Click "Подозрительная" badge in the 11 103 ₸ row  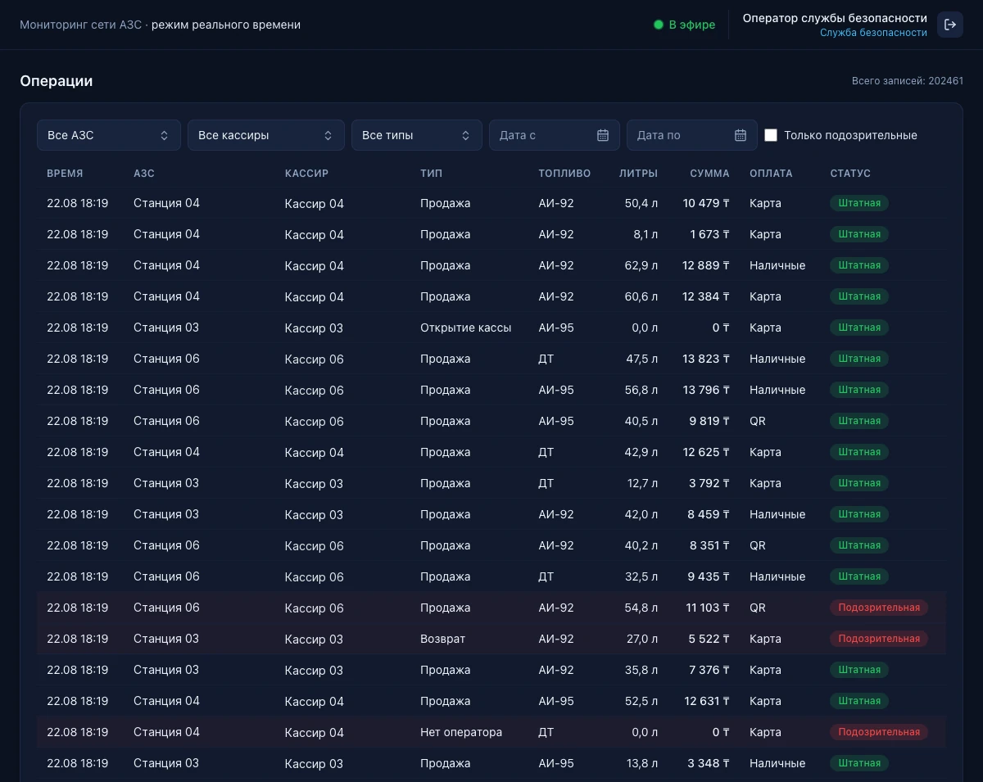click(x=879, y=608)
